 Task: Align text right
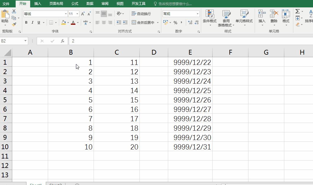(110, 22)
